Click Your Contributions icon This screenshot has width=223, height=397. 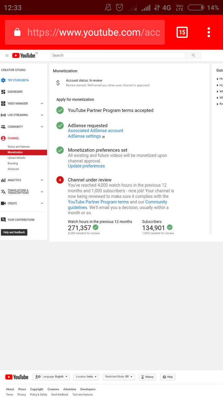point(3,220)
